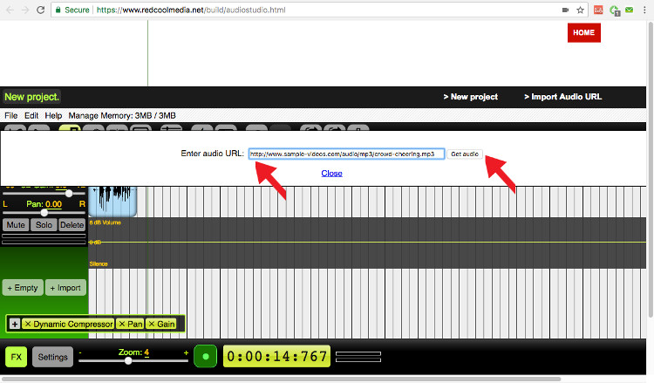Remove the Dynamic Compressor effect
Screen dimensions: 654x383
click(29, 324)
